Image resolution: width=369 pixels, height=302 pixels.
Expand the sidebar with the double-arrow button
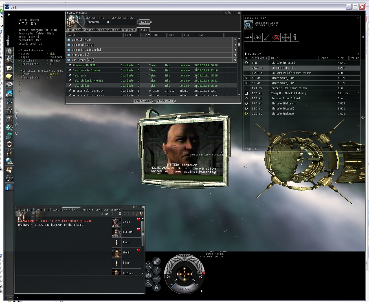coord(9,15)
